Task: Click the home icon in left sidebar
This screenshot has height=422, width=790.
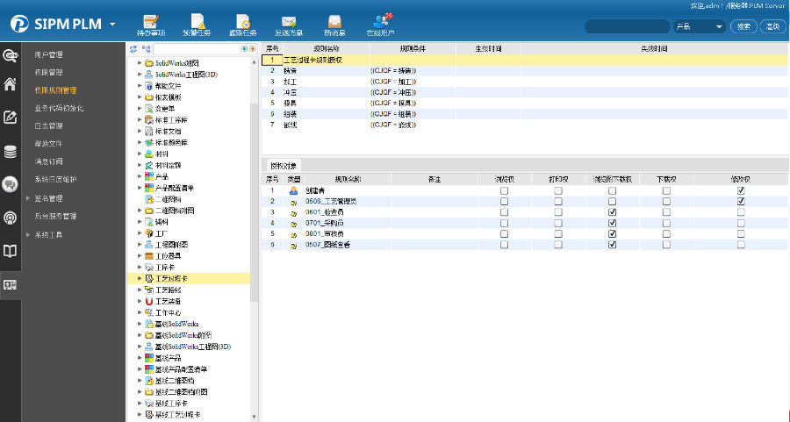Action: tap(11, 85)
